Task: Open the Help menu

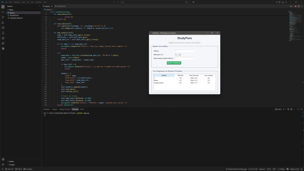Action: [45, 2]
